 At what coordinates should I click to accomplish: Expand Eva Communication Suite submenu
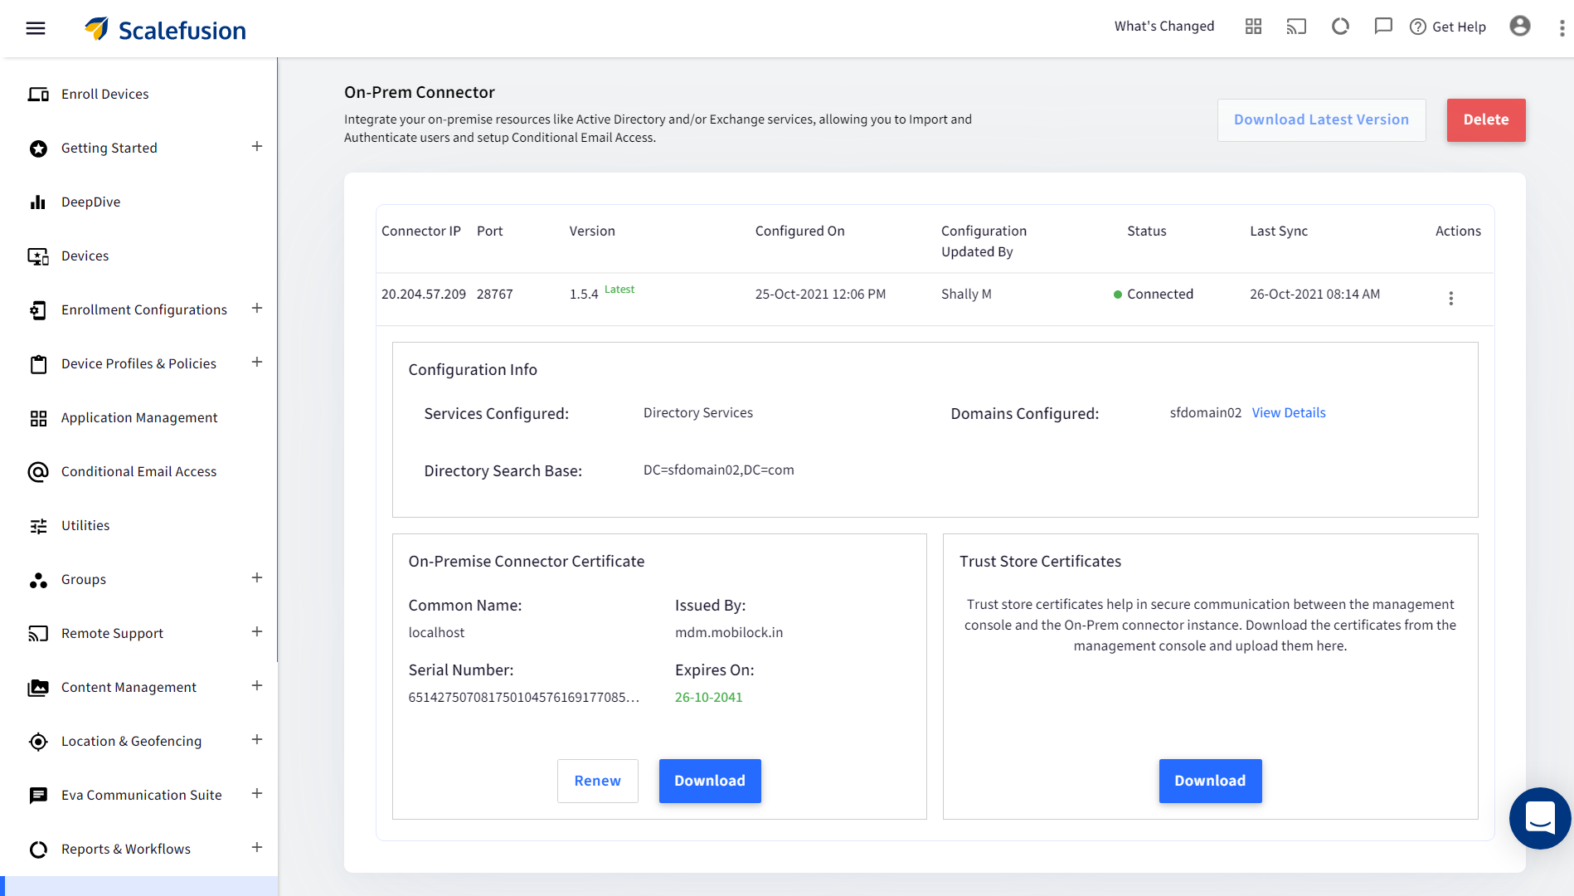pos(257,794)
